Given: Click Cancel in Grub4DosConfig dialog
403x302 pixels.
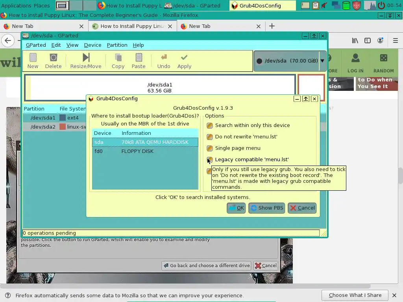Looking at the screenshot, I should [302, 208].
